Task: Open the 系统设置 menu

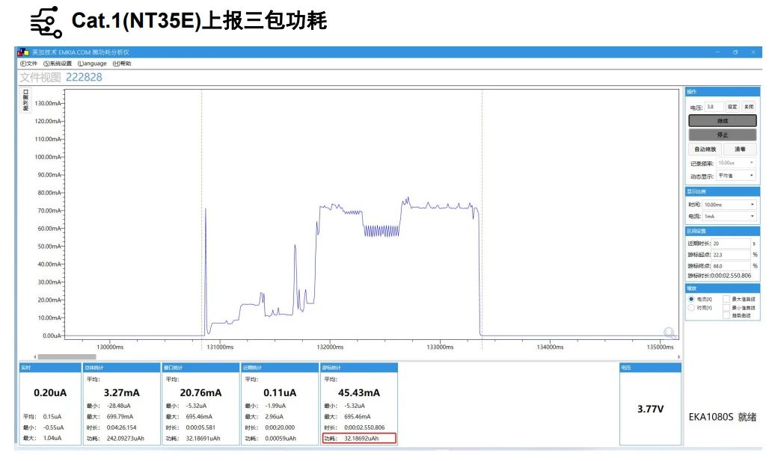Action: (x=58, y=64)
